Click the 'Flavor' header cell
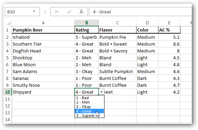The image size is (198, 130). click(118, 30)
